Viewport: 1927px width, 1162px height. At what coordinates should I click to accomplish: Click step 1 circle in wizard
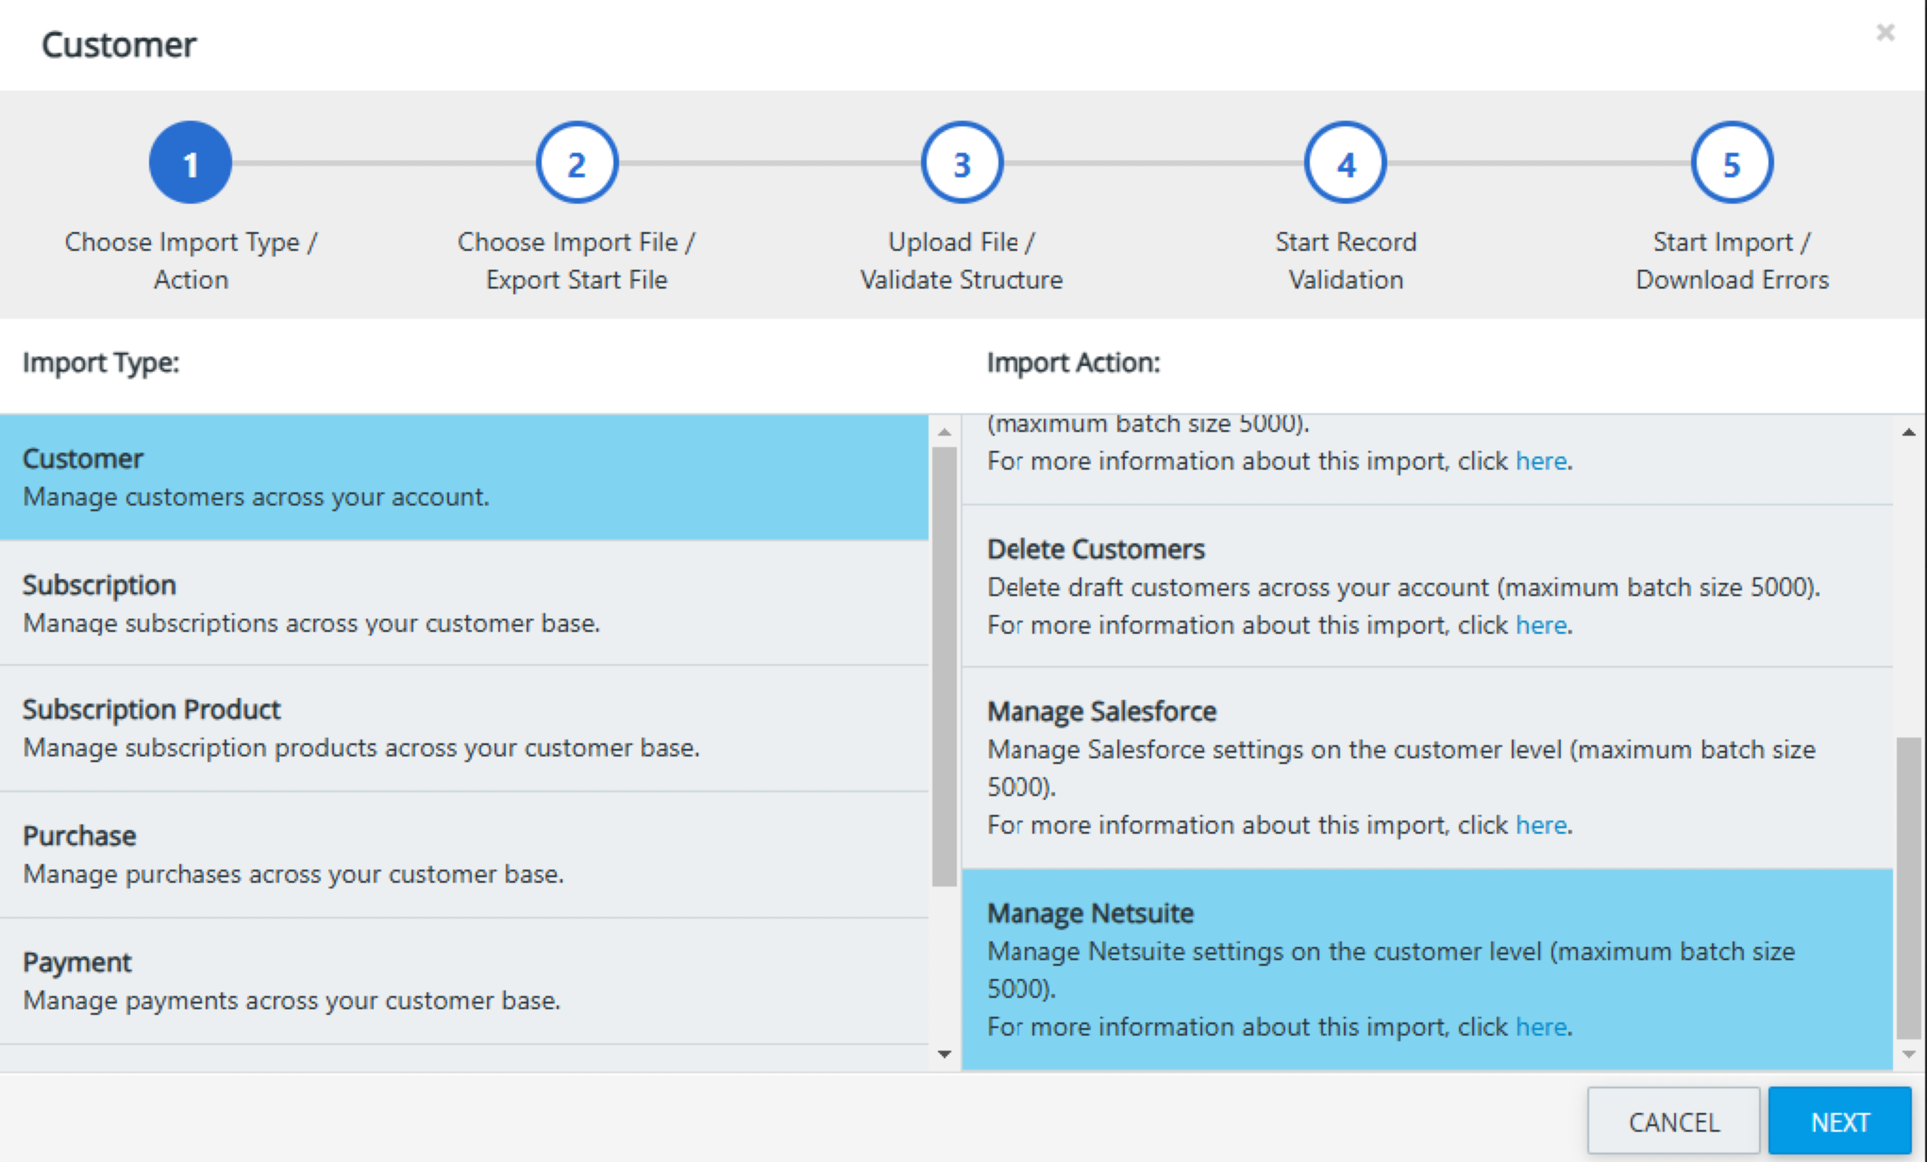[x=190, y=163]
